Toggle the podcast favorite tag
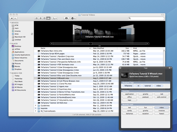The width and height of the screenshot is (177, 132). [x=145, y=97]
